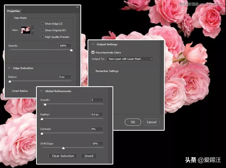
Task: Turn on High Quality Preview
Action: click(x=42, y=37)
